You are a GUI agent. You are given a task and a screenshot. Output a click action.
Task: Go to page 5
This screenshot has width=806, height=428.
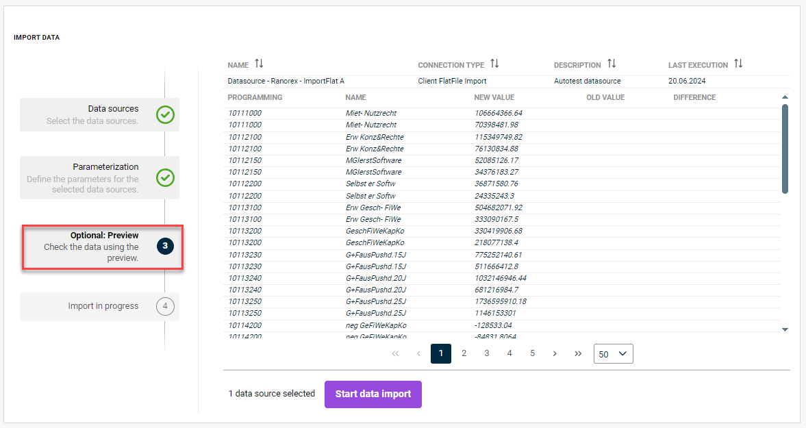coord(533,353)
